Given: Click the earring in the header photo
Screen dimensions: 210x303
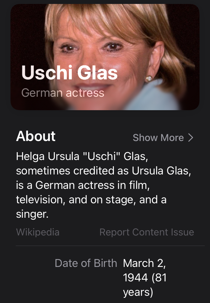Looking at the screenshot, I should pos(149,78).
